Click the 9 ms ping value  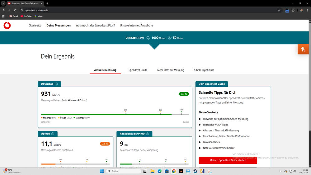click(124, 144)
